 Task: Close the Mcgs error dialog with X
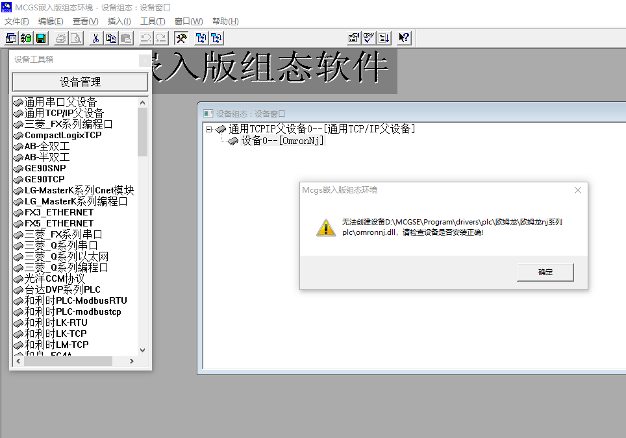coord(577,190)
